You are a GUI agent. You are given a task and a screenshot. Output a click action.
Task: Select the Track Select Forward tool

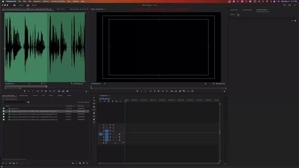94,100
